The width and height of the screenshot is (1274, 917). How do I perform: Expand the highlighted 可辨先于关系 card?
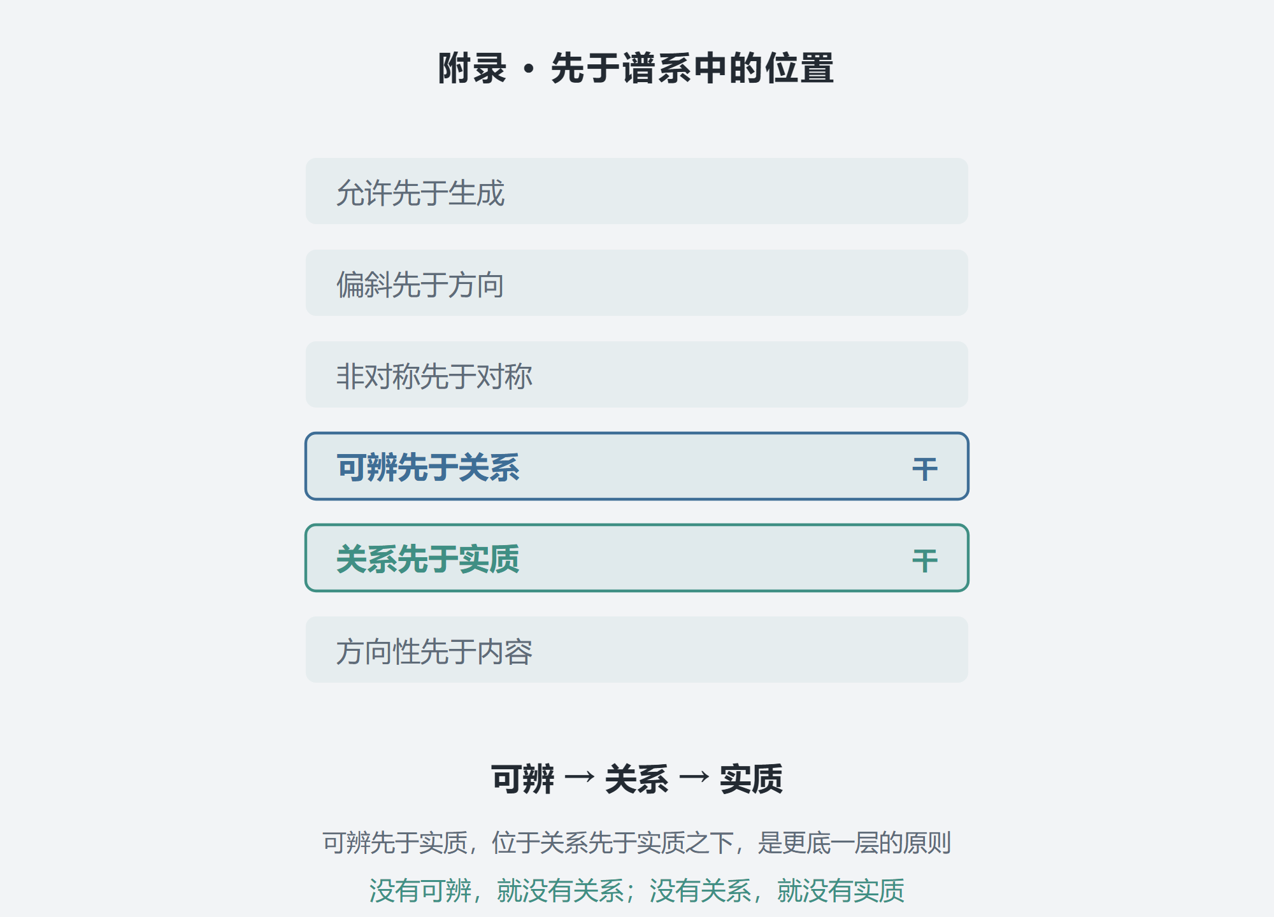pos(637,466)
